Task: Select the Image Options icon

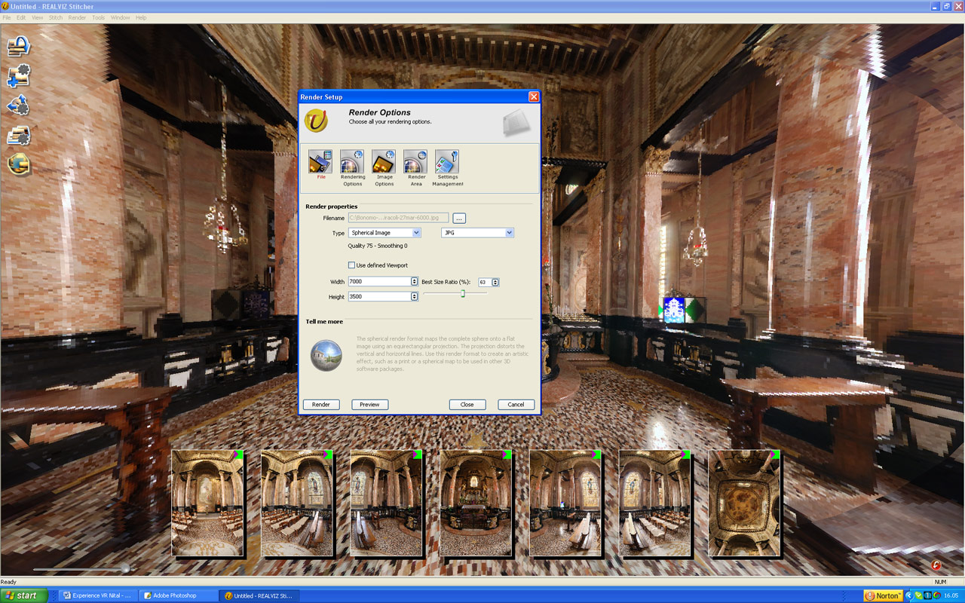Action: point(384,163)
